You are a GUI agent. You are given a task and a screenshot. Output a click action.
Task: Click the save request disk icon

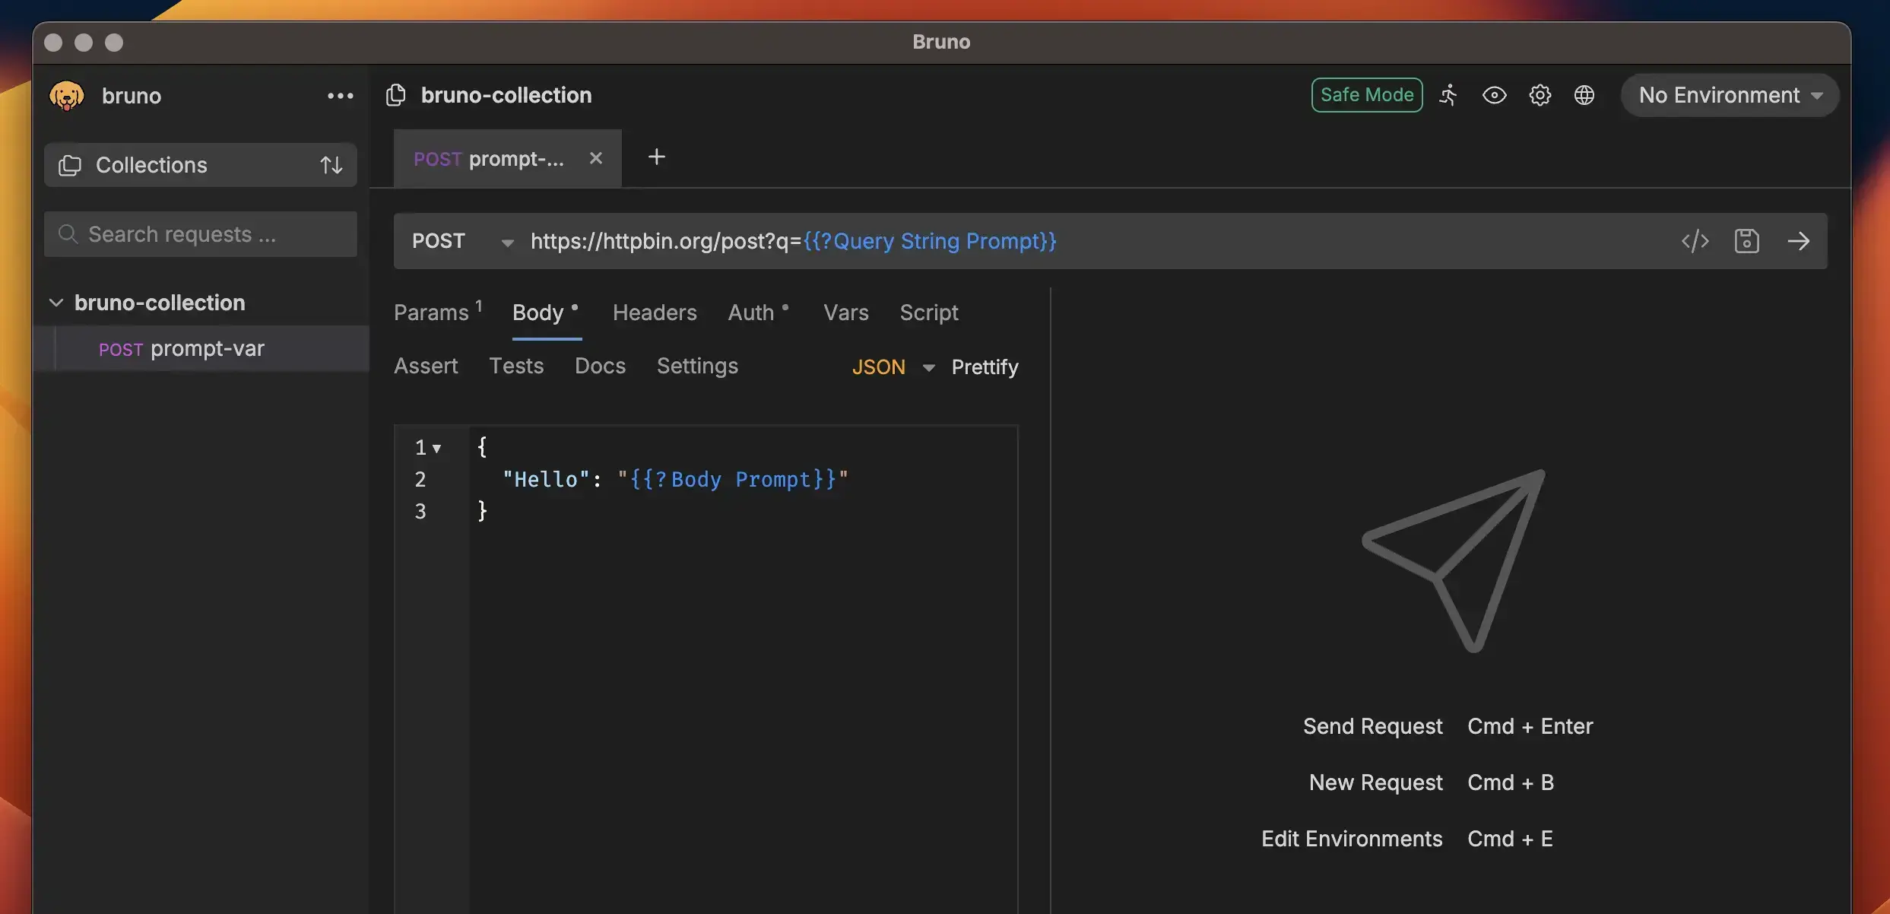(1746, 241)
